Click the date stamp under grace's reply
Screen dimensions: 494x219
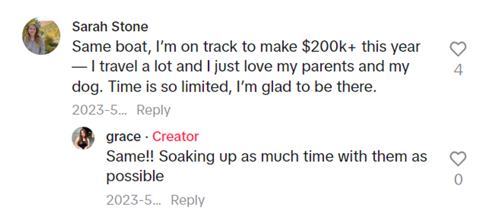134,200
